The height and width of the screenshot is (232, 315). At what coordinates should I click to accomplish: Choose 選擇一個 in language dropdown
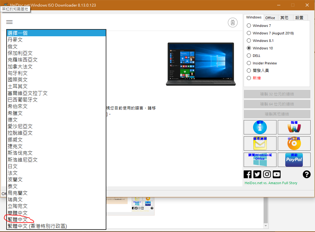[x=56, y=33]
